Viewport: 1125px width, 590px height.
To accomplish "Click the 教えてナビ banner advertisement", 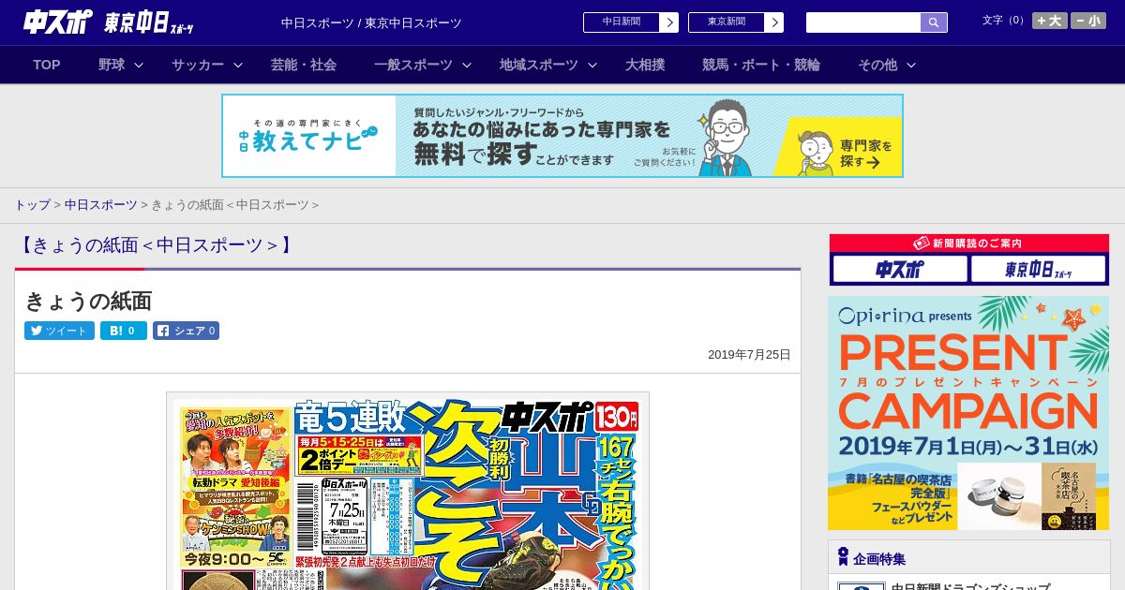I will [562, 136].
